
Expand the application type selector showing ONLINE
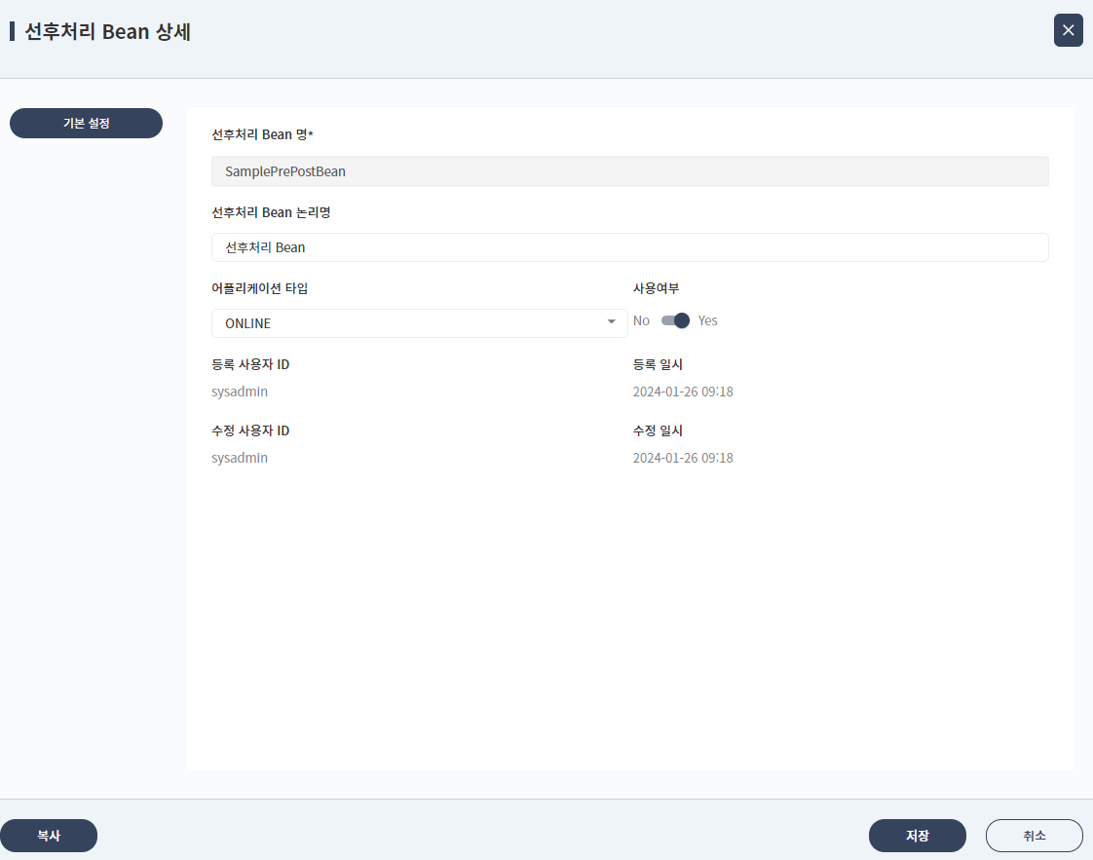coord(419,322)
